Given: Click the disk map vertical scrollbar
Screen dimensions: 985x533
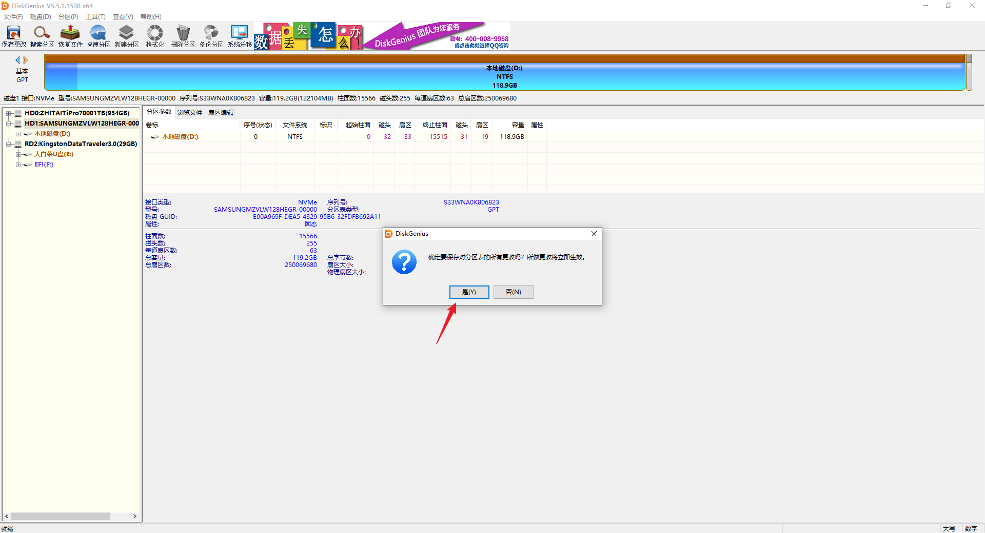Looking at the screenshot, I should 969,72.
